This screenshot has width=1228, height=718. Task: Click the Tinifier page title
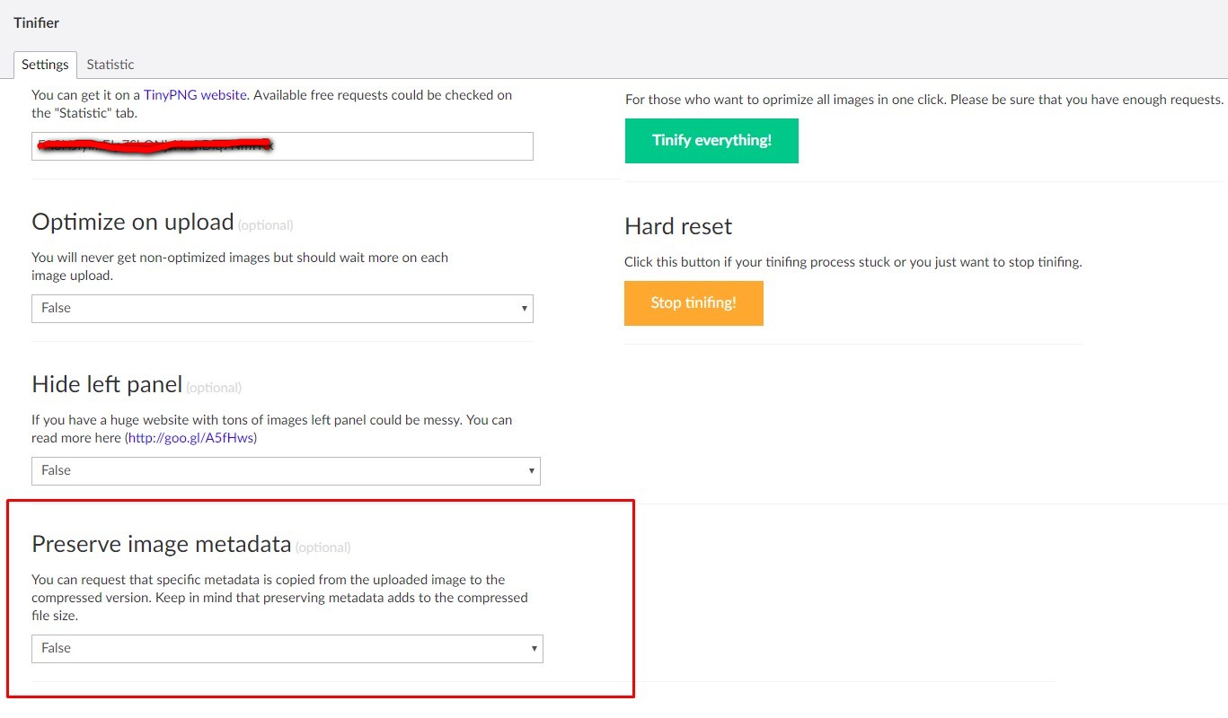pos(36,22)
